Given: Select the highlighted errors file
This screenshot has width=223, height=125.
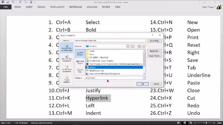Looking at the screenshot, I should tap(114, 67).
